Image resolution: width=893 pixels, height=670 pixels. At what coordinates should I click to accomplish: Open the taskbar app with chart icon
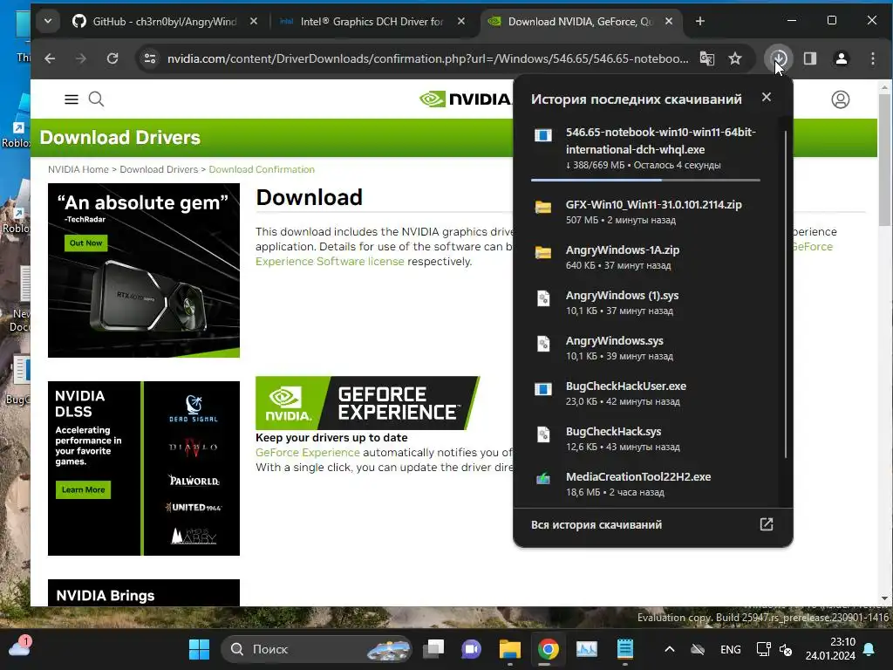[x=587, y=649]
